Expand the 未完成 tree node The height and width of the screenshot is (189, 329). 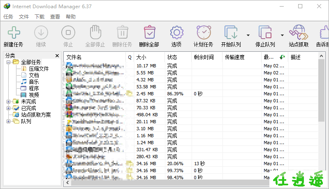tap(8, 101)
